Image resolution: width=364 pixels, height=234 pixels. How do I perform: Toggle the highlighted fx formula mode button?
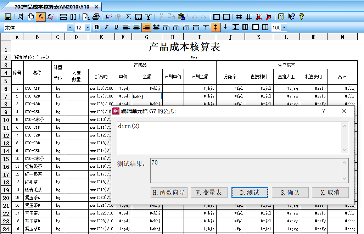coord(40,17)
